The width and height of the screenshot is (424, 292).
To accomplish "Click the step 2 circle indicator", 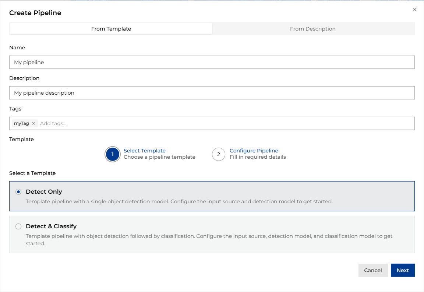I will click(x=219, y=154).
